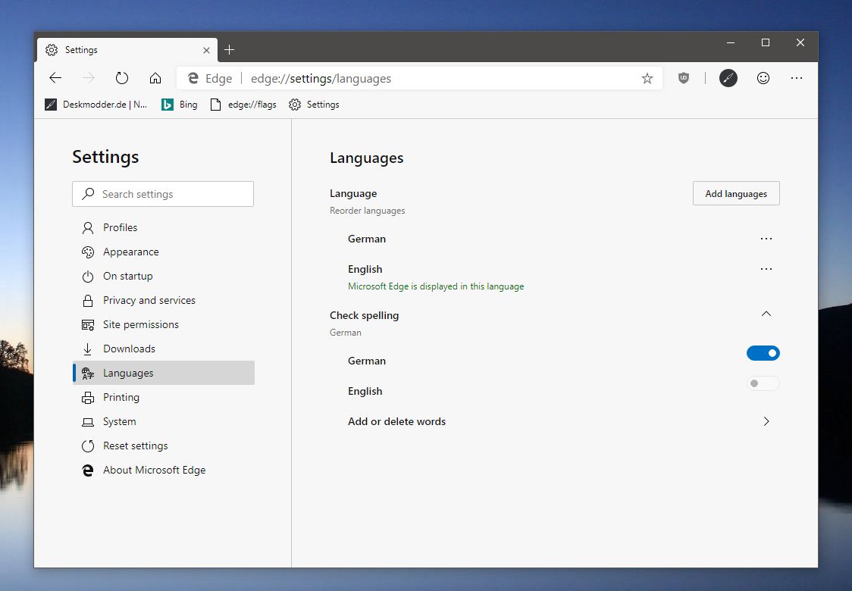Viewport: 852px width, 591px height.
Task: Open Site permissions section
Action: tap(164, 325)
